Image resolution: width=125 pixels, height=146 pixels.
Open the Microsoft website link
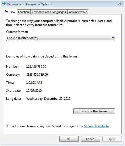[96, 126]
